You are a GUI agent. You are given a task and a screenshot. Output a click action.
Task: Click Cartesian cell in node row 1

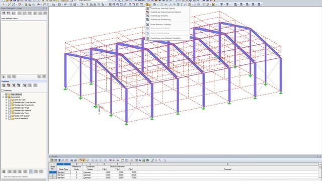[x=91, y=172]
